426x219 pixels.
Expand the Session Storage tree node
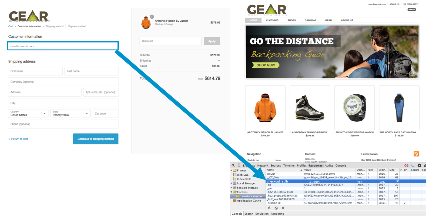coord(232,188)
